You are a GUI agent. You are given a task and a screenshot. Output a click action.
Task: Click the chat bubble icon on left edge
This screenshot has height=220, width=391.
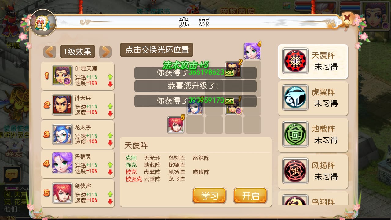[12, 174]
